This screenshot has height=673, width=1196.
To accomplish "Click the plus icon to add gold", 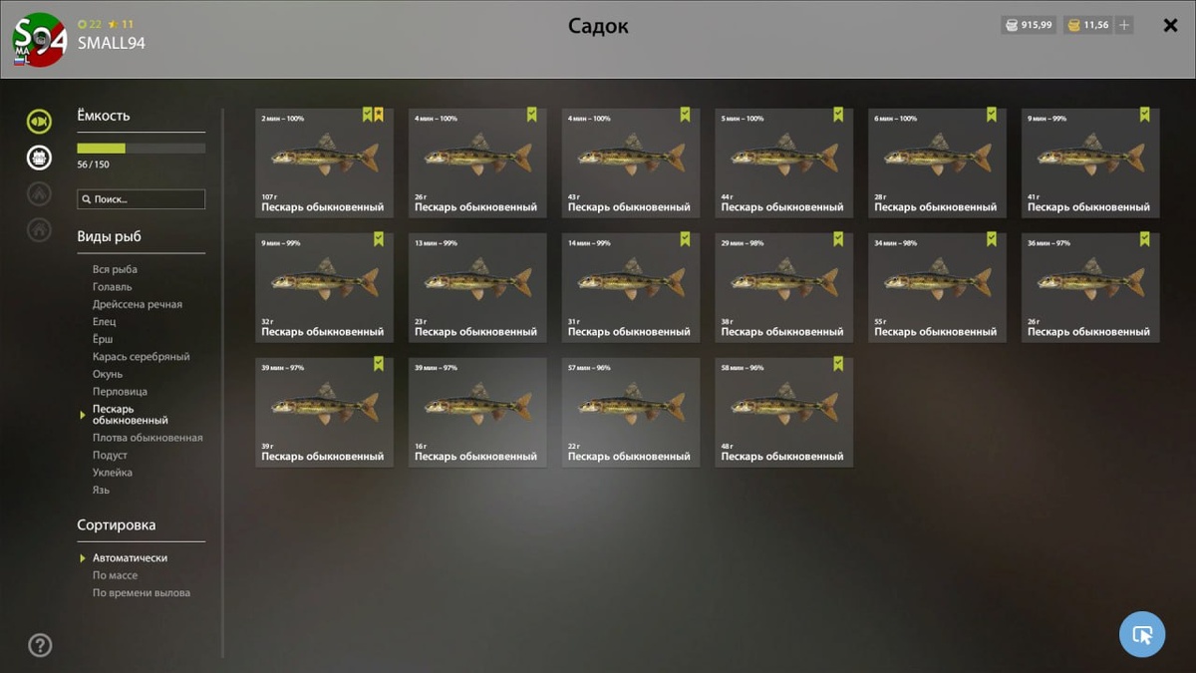I will coord(1124,25).
